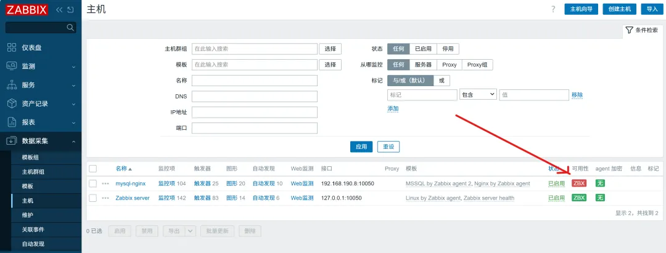Click the 主机向导 button
Screen dimensions: 666x253
pos(581,9)
